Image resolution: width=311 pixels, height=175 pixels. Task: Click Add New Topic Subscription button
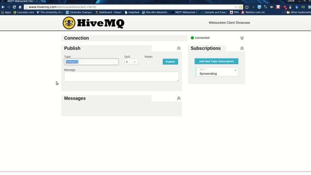pos(216,61)
